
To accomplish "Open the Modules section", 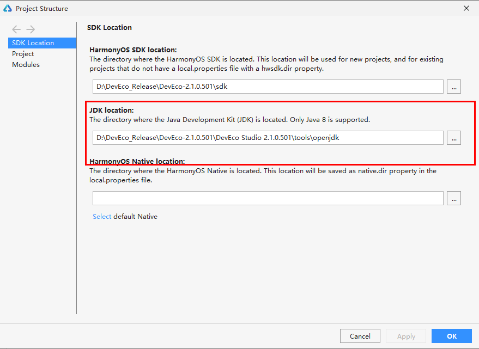I will pyautogui.click(x=26, y=64).
